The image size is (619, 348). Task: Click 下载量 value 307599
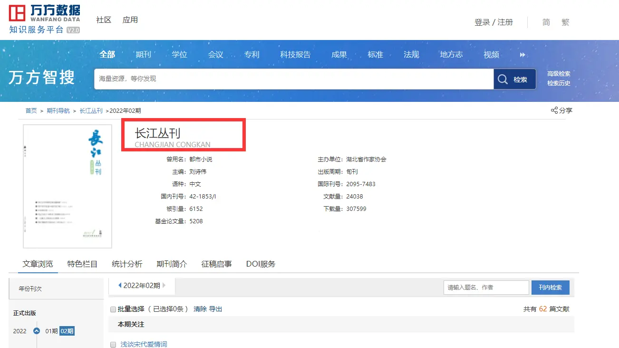tap(357, 209)
